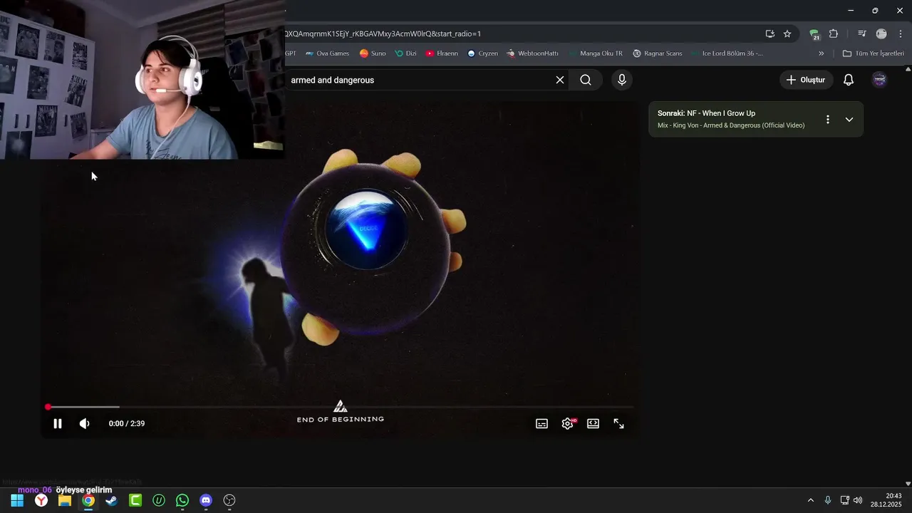The height and width of the screenshot is (513, 912).
Task: Open the Elraenn bookmark
Action: 442,53
